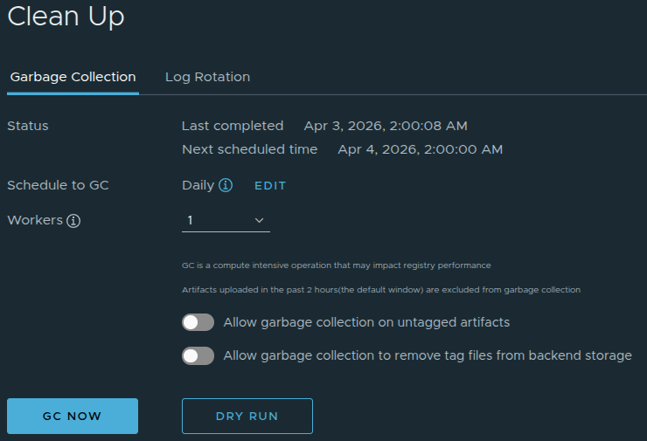Click the chevron arrow in Workers selector
The width and height of the screenshot is (647, 441).
tap(260, 221)
